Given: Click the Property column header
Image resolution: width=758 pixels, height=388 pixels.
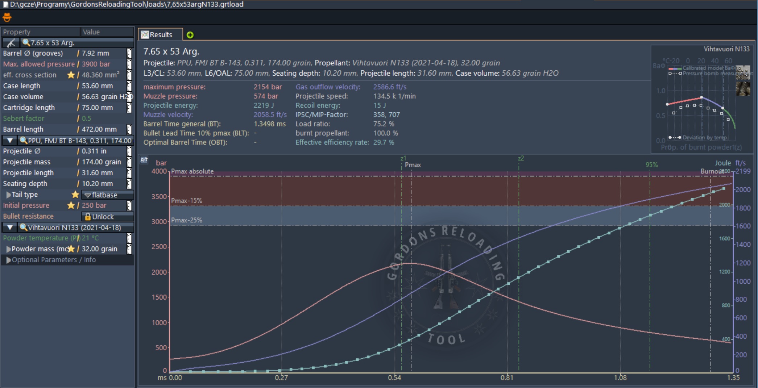Looking at the screenshot, I should pos(40,32).
